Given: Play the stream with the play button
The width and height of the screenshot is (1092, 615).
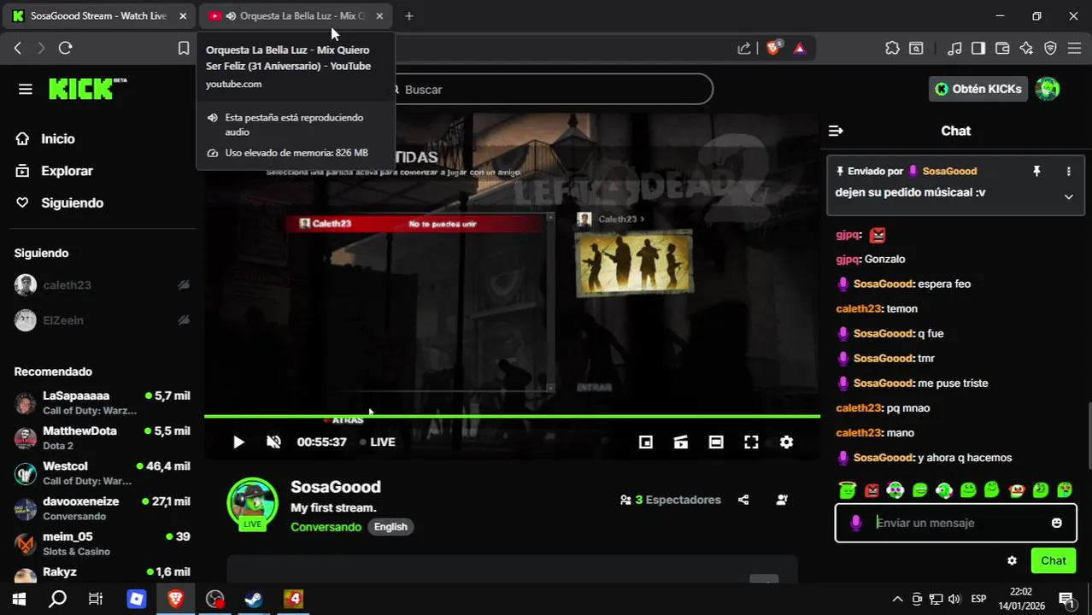Looking at the screenshot, I should pos(238,442).
